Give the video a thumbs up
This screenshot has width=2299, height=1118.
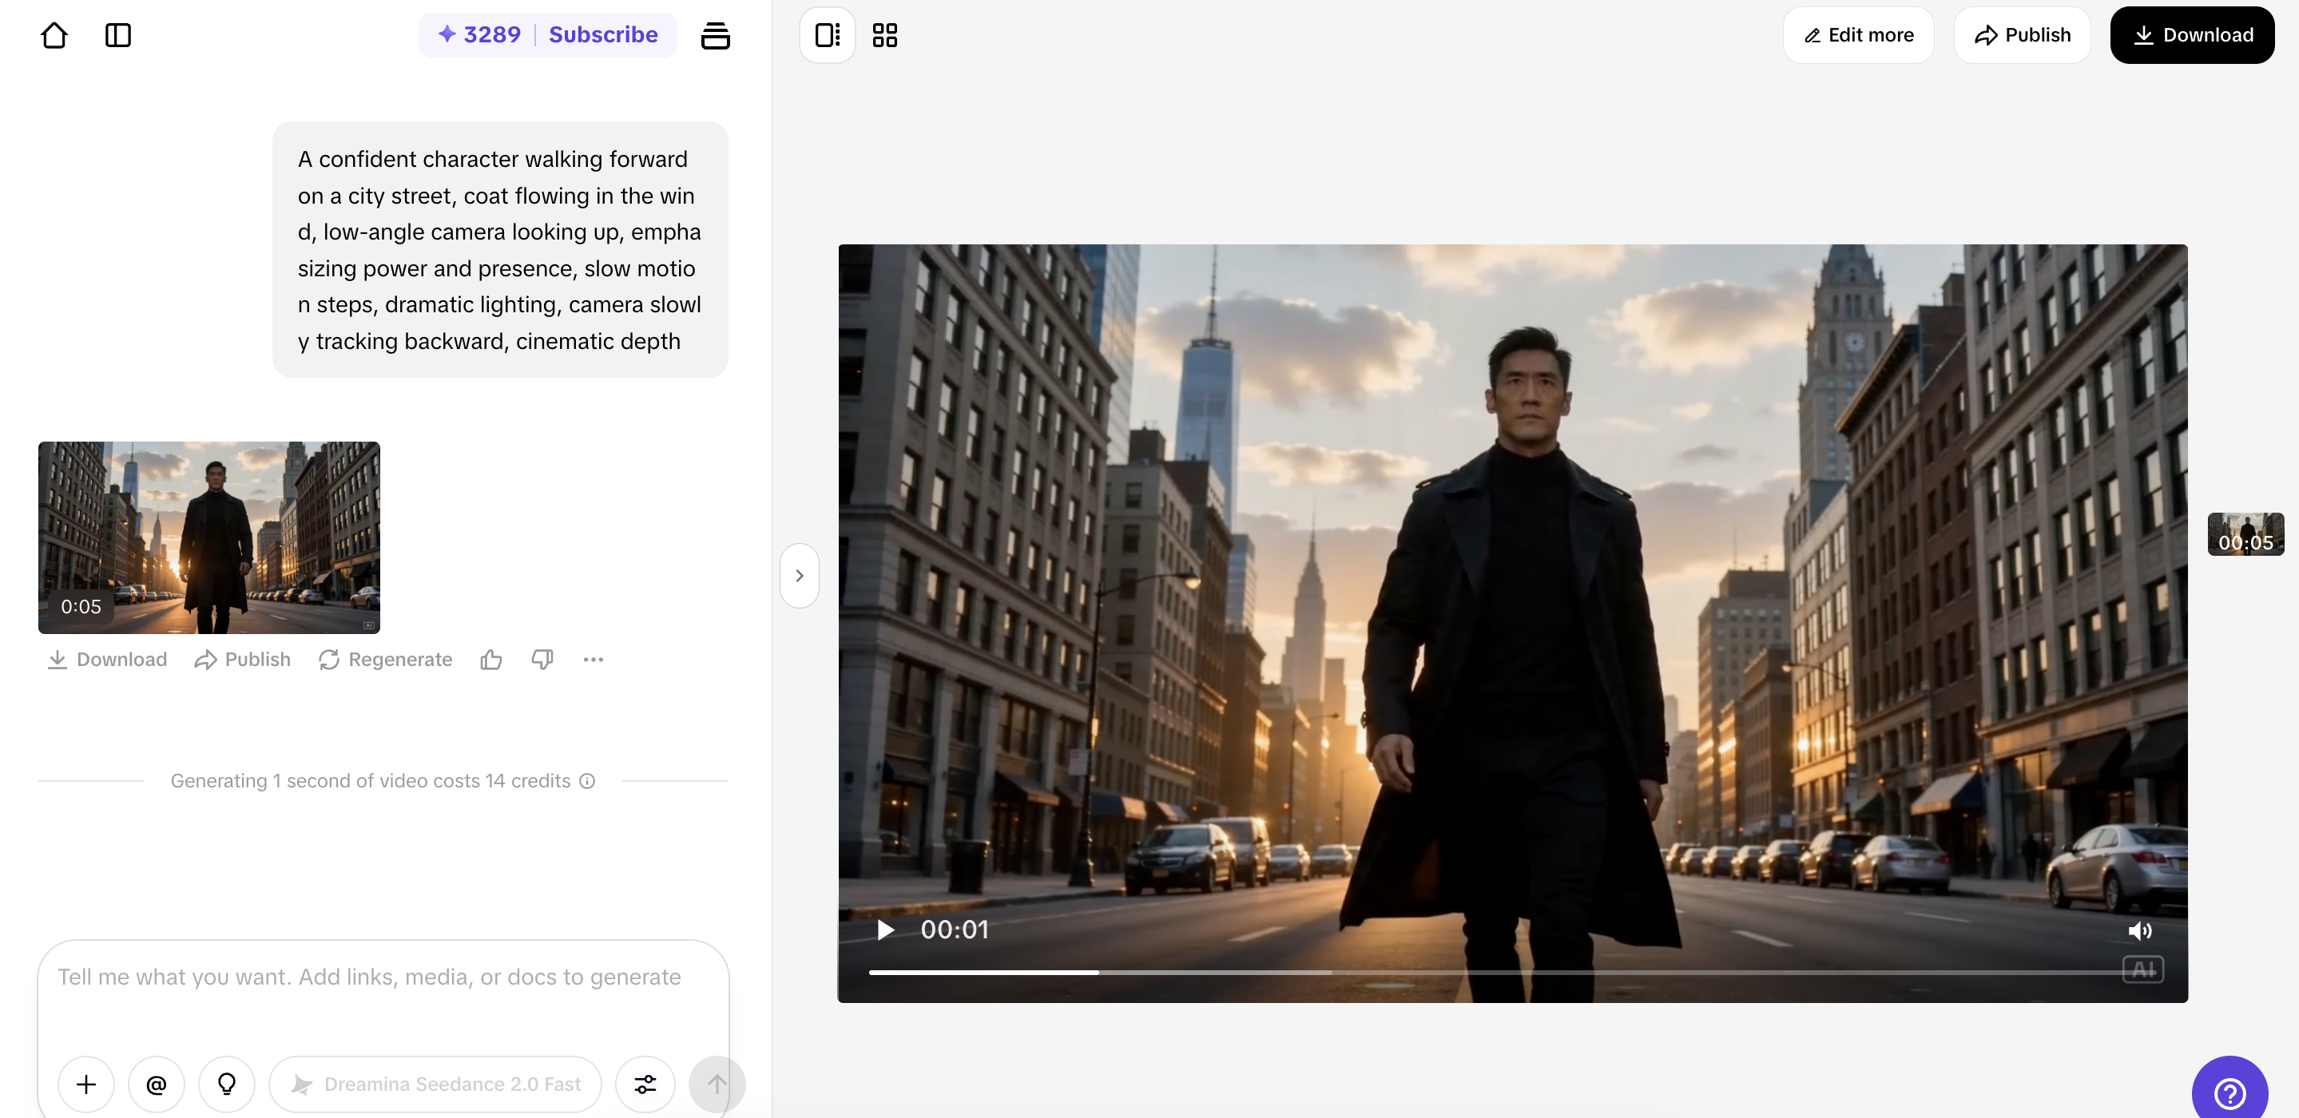click(x=490, y=660)
